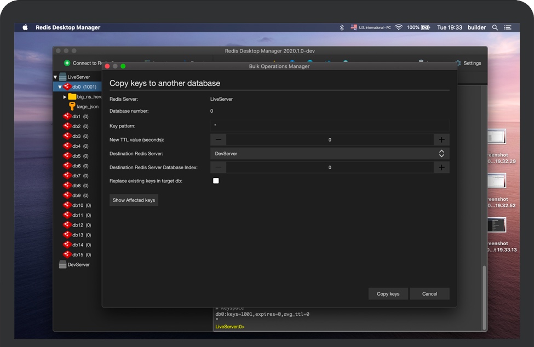Click Show Affected keys button
The width and height of the screenshot is (534, 347).
tap(134, 200)
